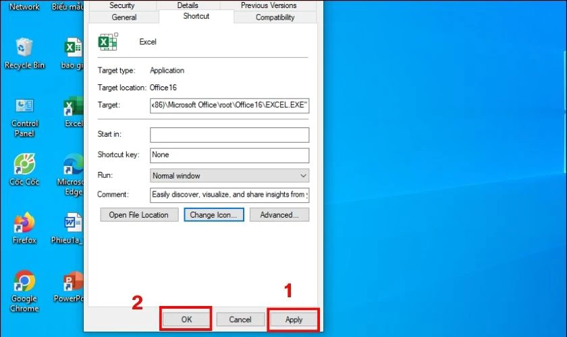
Task: Click the Comment text field
Action: point(230,195)
